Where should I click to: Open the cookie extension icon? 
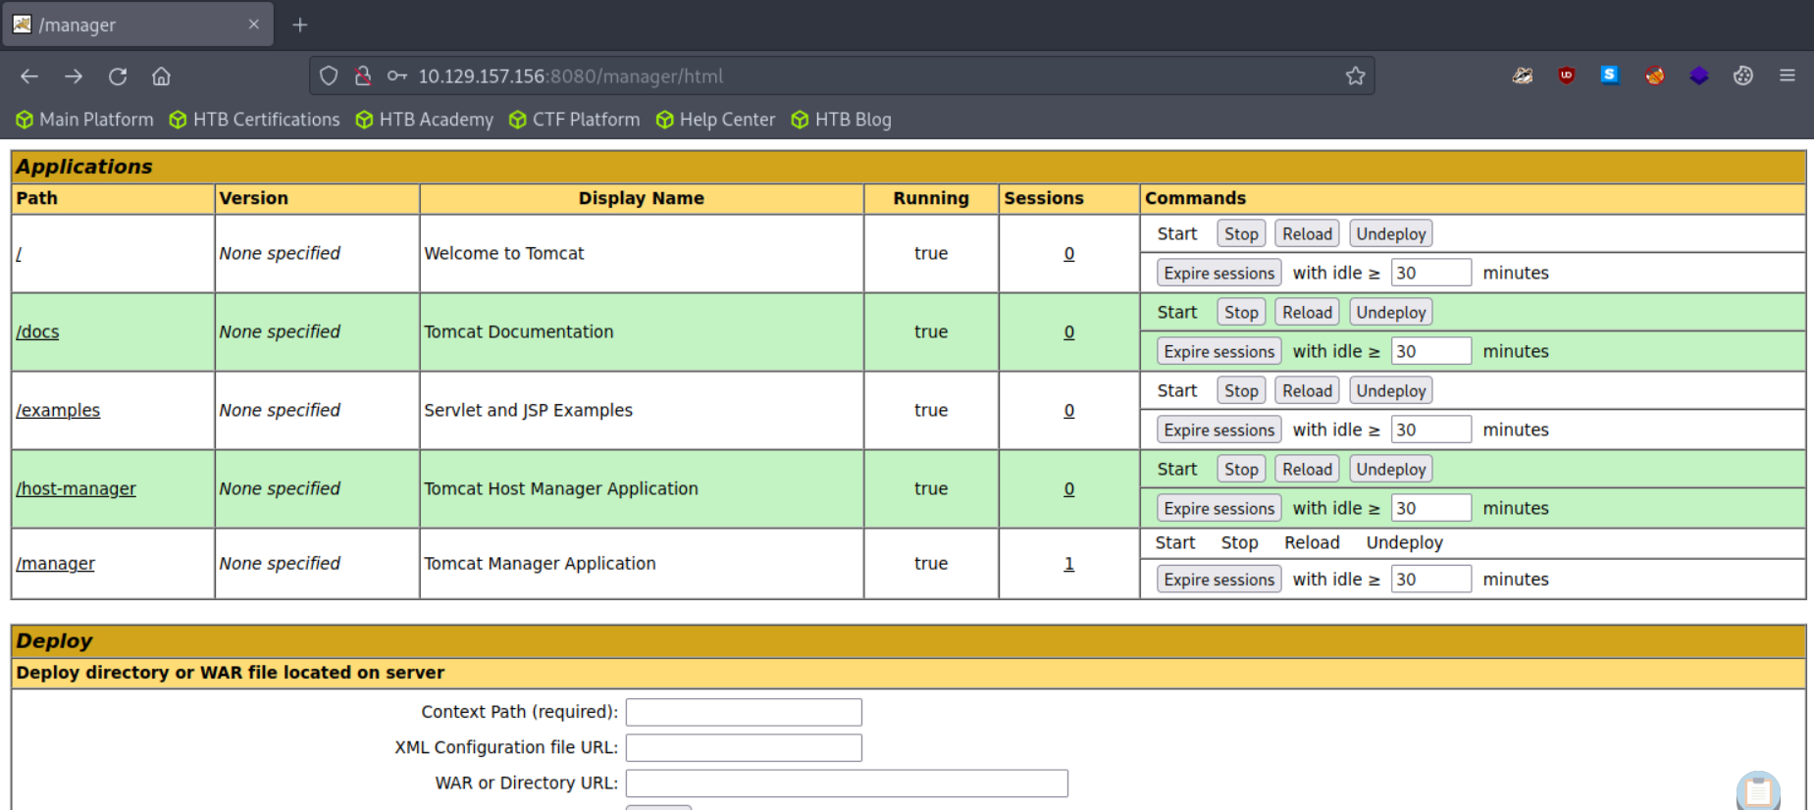tap(1743, 76)
